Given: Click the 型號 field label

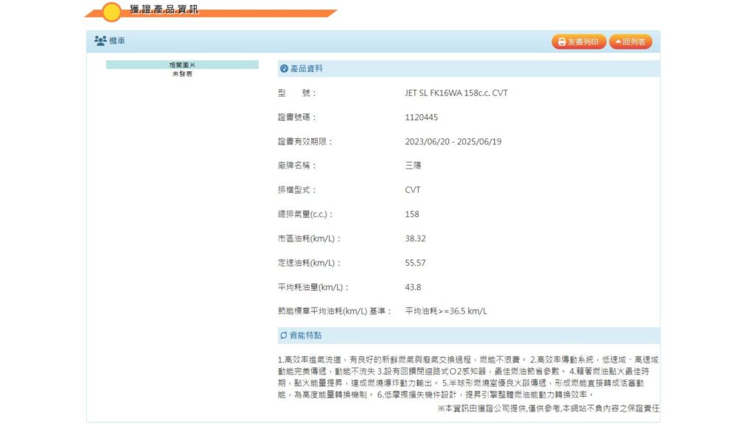Looking at the screenshot, I should pyautogui.click(x=296, y=93).
